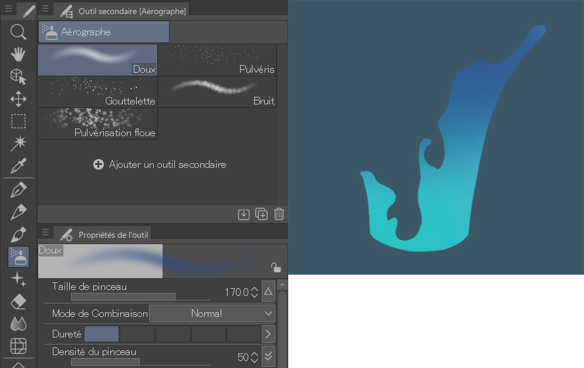
Task: Select the Zoom magnifier tool
Action: [x=18, y=32]
